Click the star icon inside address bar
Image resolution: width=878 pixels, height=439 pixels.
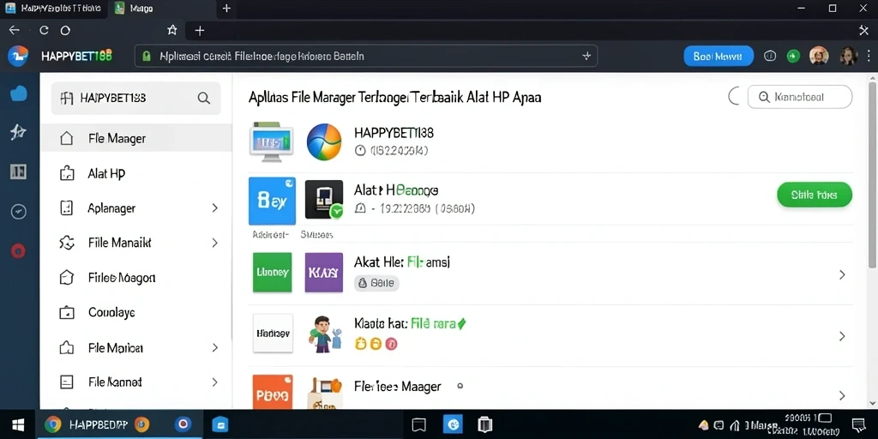[586, 56]
